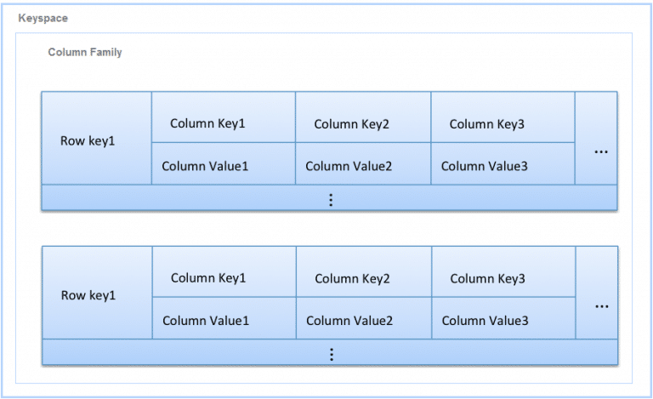Image resolution: width=653 pixels, height=399 pixels.
Task: Select Row key1 in the bottom table
Action: coord(88,295)
